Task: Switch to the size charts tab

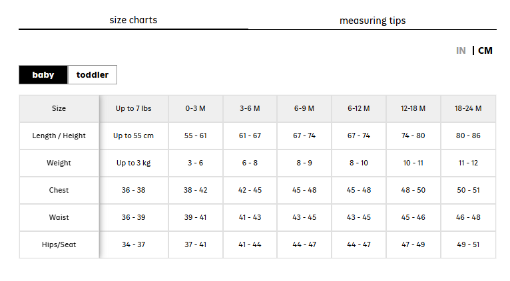Action: pyautogui.click(x=133, y=20)
